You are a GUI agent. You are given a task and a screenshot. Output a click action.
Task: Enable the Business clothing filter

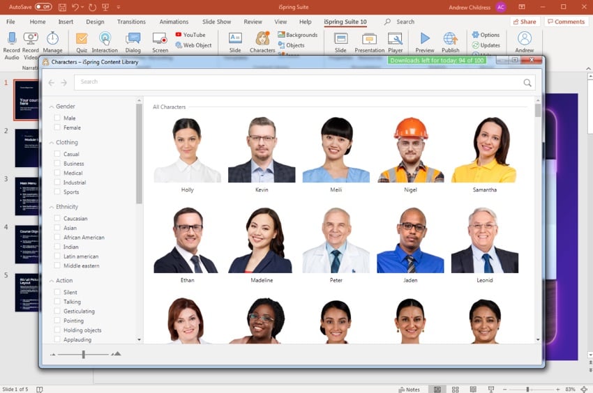pos(57,164)
